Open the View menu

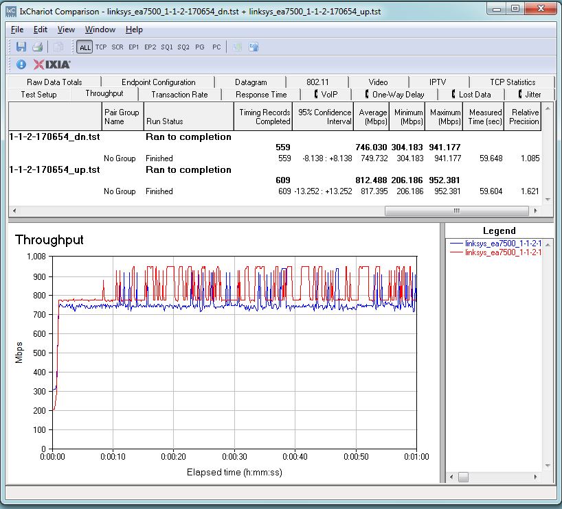[x=67, y=29]
